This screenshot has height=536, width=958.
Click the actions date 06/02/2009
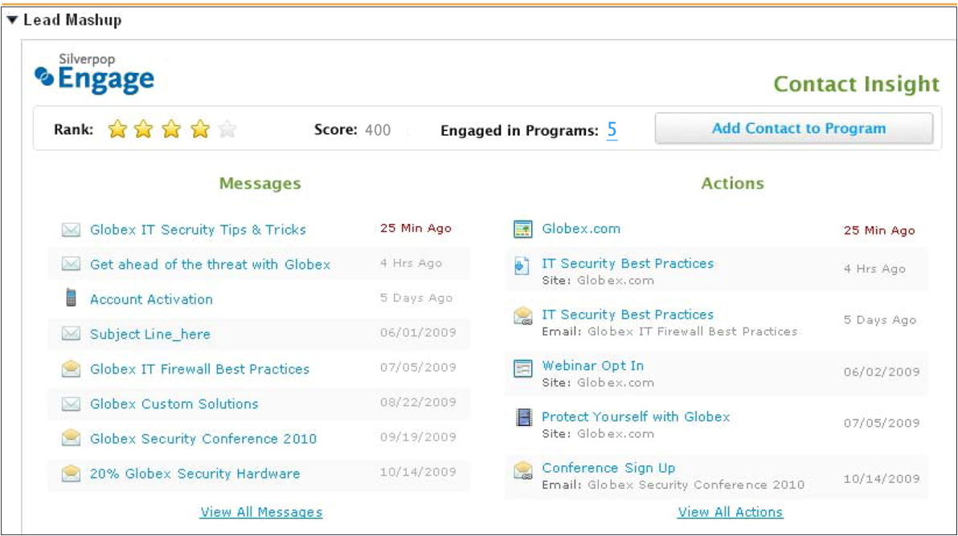tap(882, 372)
